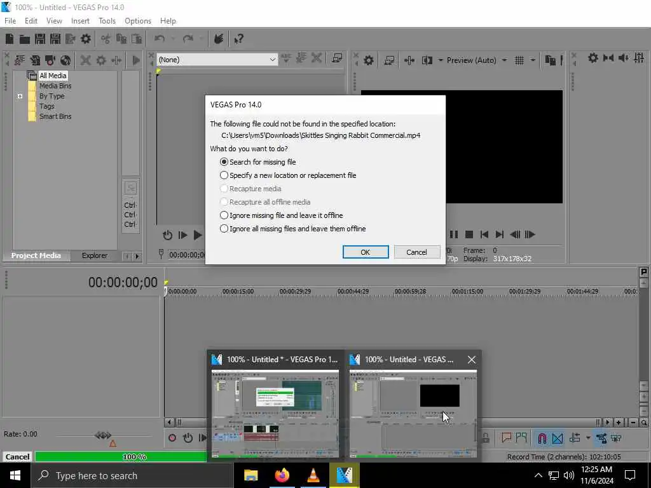Open the Tools menu
The image size is (651, 488).
tap(107, 21)
